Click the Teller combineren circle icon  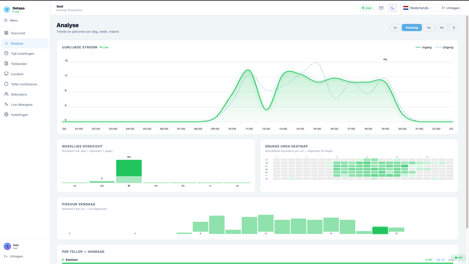pyautogui.click(x=6, y=84)
